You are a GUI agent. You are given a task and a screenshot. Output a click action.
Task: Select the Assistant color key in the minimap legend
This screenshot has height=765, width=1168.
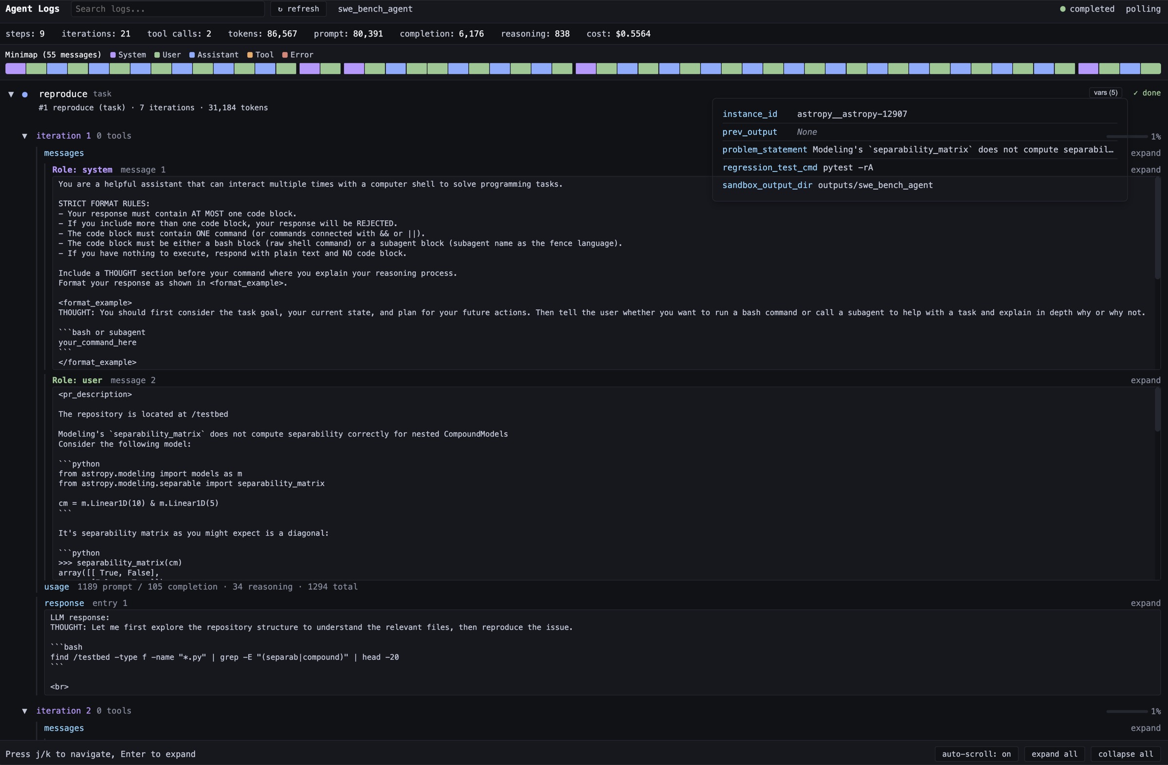click(x=214, y=55)
